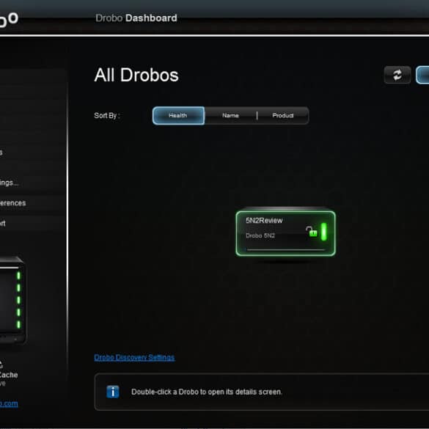429x429 pixels.
Task: Click the green health status bar on 5N2Review
Action: pos(323,232)
